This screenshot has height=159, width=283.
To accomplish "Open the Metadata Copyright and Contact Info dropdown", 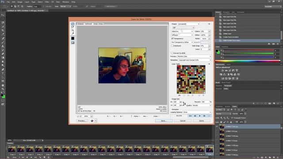I will [195, 60].
